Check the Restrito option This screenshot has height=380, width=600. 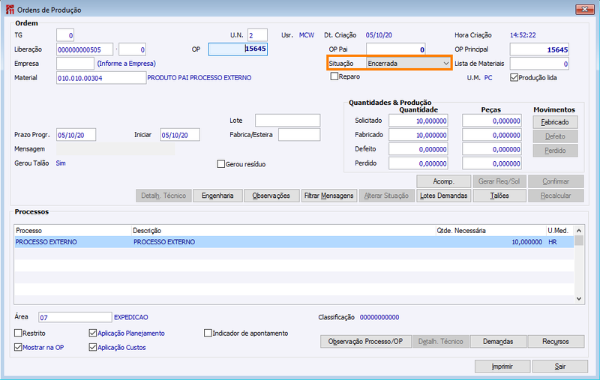pyautogui.click(x=18, y=333)
